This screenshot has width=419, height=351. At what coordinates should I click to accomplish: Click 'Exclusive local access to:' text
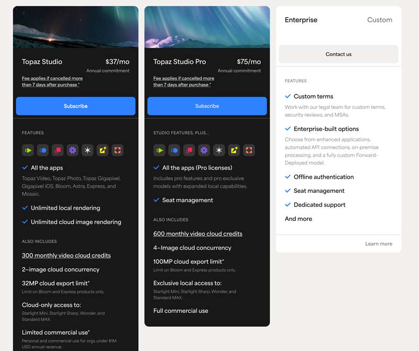pos(188,283)
